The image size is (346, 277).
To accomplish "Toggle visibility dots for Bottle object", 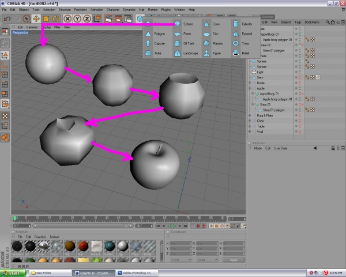I will pos(300,83).
